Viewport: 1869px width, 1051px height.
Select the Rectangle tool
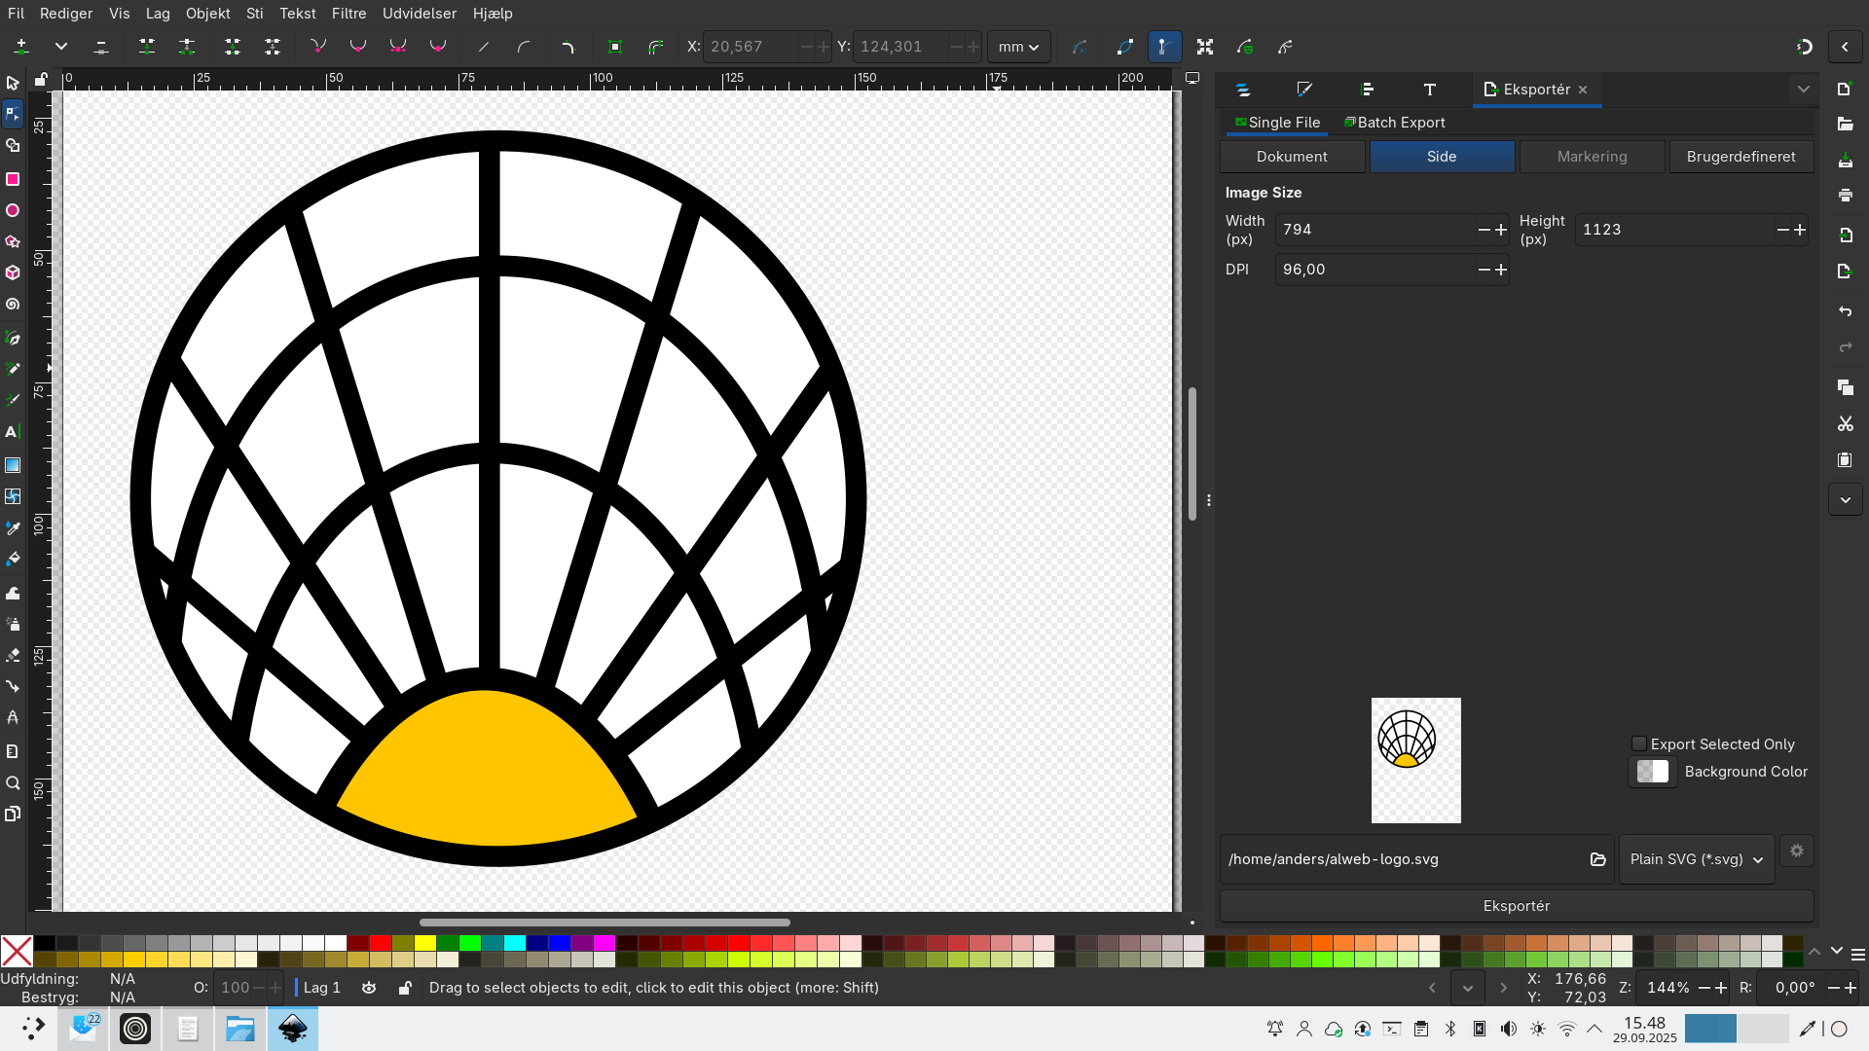[x=13, y=179]
